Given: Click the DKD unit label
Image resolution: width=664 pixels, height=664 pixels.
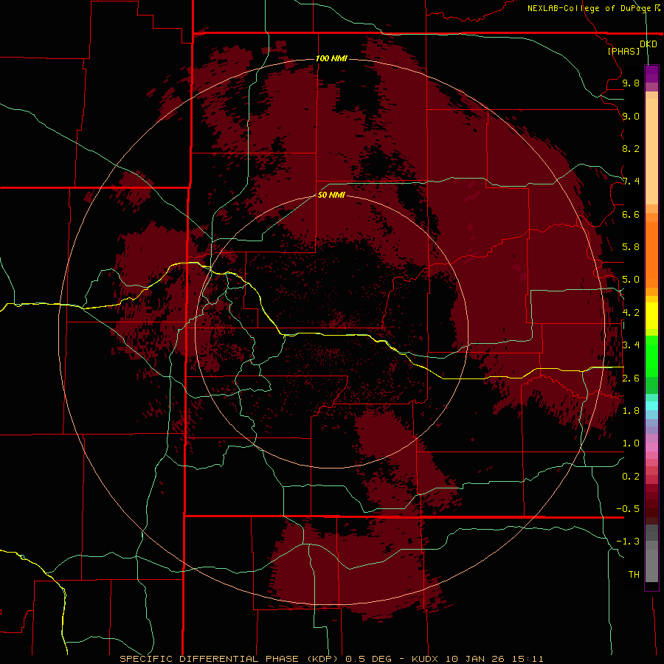Looking at the screenshot, I should (x=649, y=44).
